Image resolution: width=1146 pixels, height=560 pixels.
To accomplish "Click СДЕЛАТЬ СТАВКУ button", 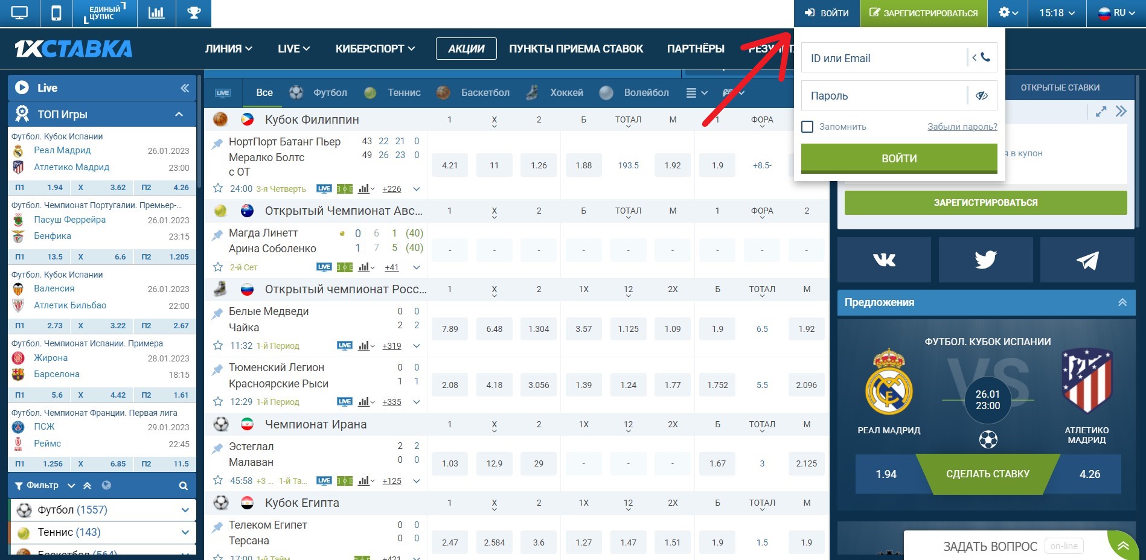I will (988, 474).
